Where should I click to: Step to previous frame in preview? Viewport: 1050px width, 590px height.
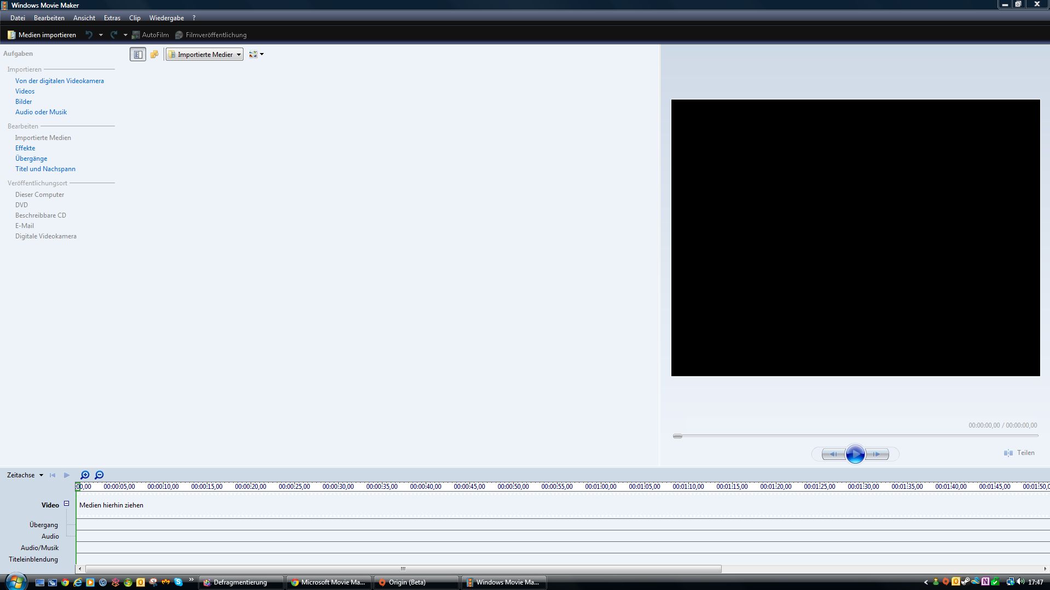[x=833, y=454]
